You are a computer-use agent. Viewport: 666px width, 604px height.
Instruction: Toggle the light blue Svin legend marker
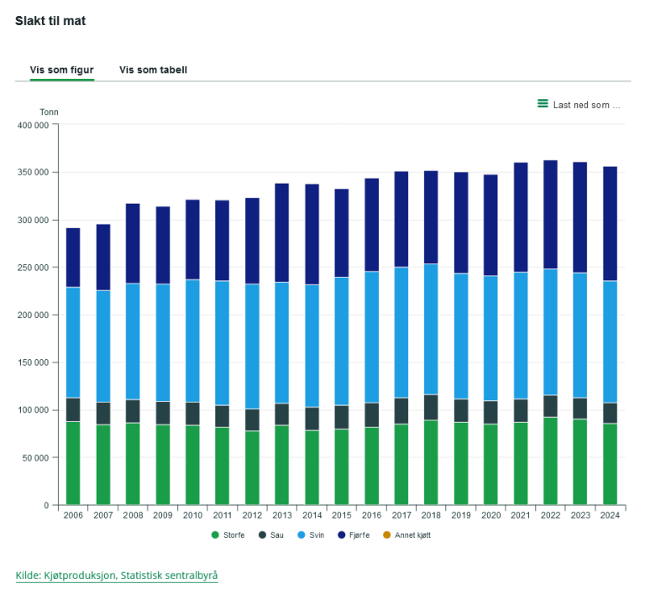tap(302, 535)
